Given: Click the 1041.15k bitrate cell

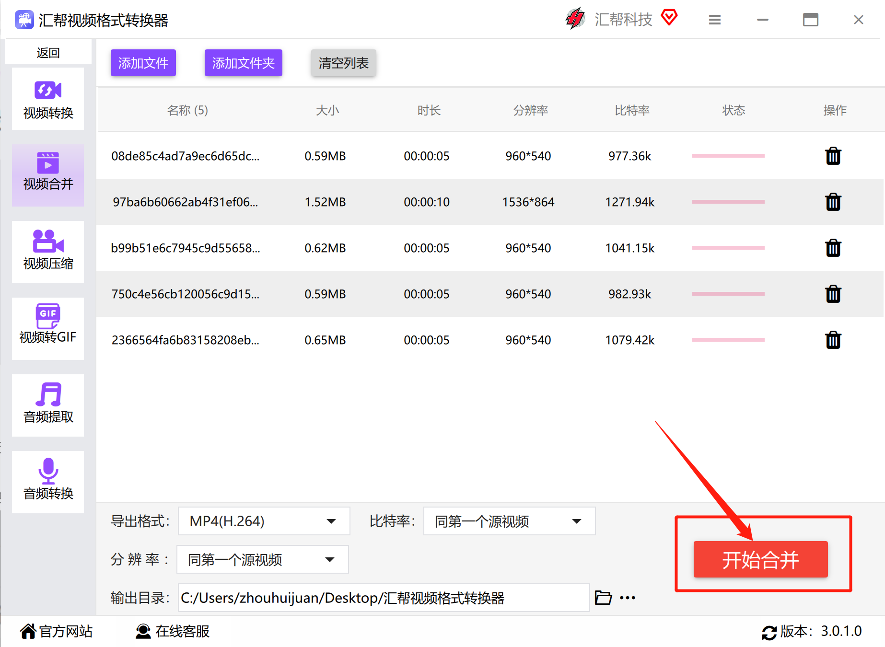Looking at the screenshot, I should pos(630,248).
